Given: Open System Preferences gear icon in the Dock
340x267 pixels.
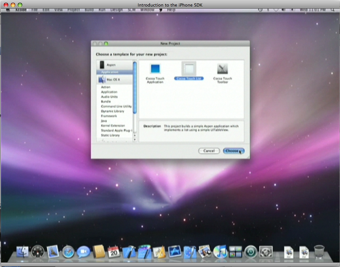Looking at the screenshot, I should [266, 252].
